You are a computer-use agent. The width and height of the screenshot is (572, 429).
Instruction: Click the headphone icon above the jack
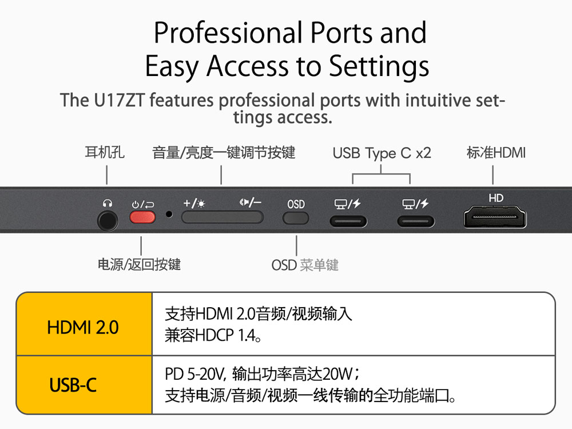(x=107, y=204)
